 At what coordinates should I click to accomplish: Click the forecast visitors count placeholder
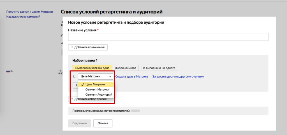[x=136, y=111]
